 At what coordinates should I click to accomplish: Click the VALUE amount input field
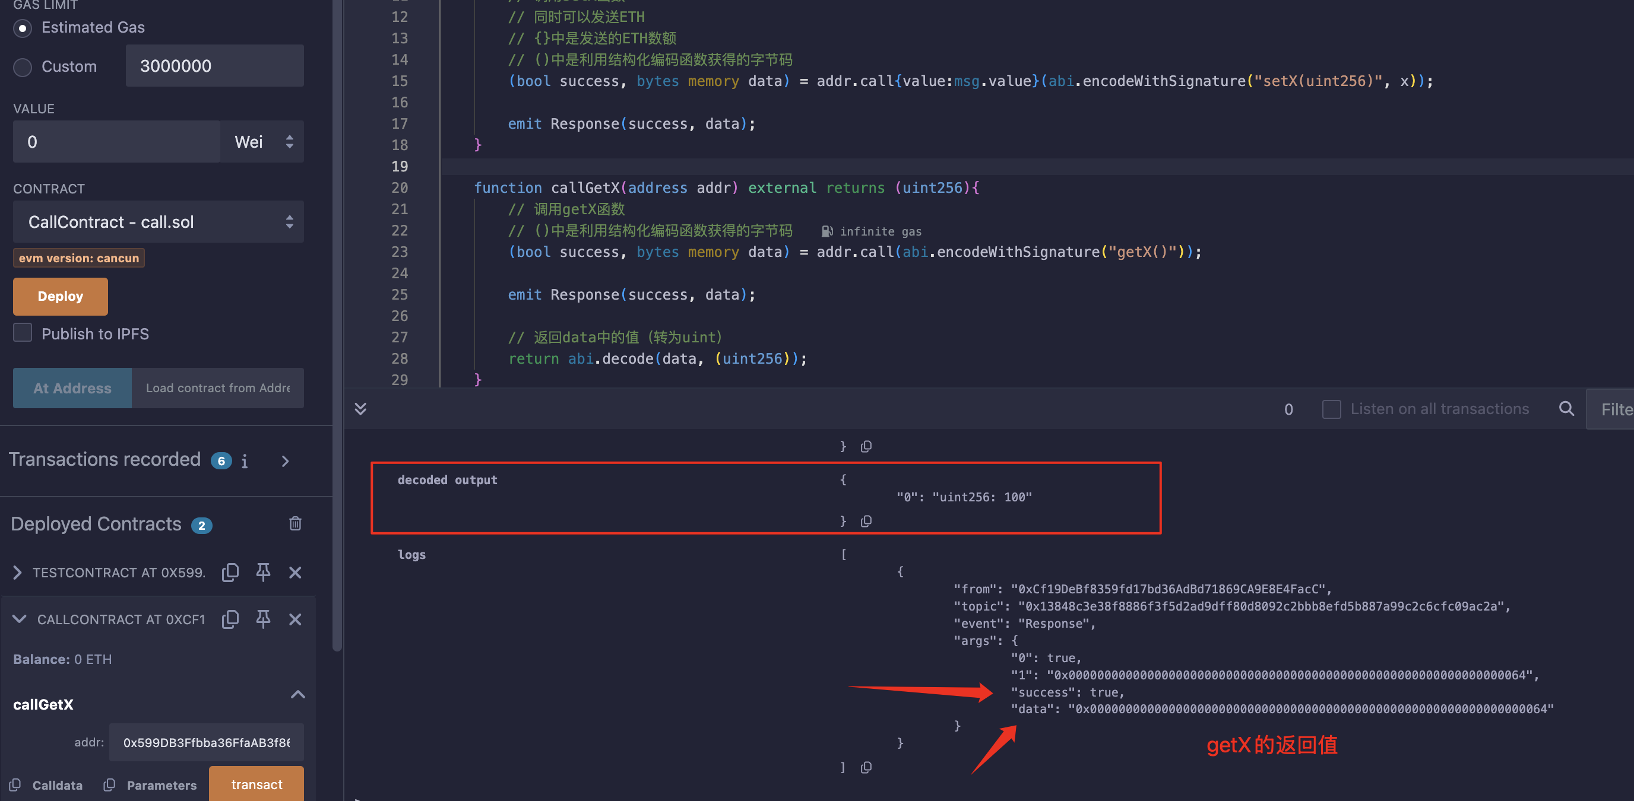tap(117, 142)
